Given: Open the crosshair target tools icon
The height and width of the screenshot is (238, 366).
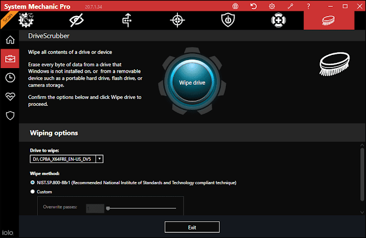Looking at the screenshot, I should (x=177, y=21).
